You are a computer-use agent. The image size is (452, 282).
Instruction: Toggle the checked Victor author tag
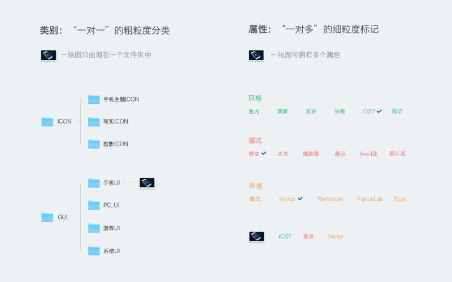pos(290,199)
